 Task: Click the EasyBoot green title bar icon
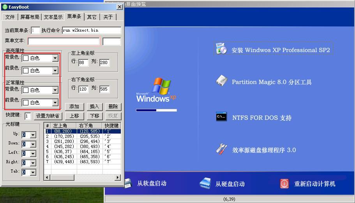(x=5, y=7)
